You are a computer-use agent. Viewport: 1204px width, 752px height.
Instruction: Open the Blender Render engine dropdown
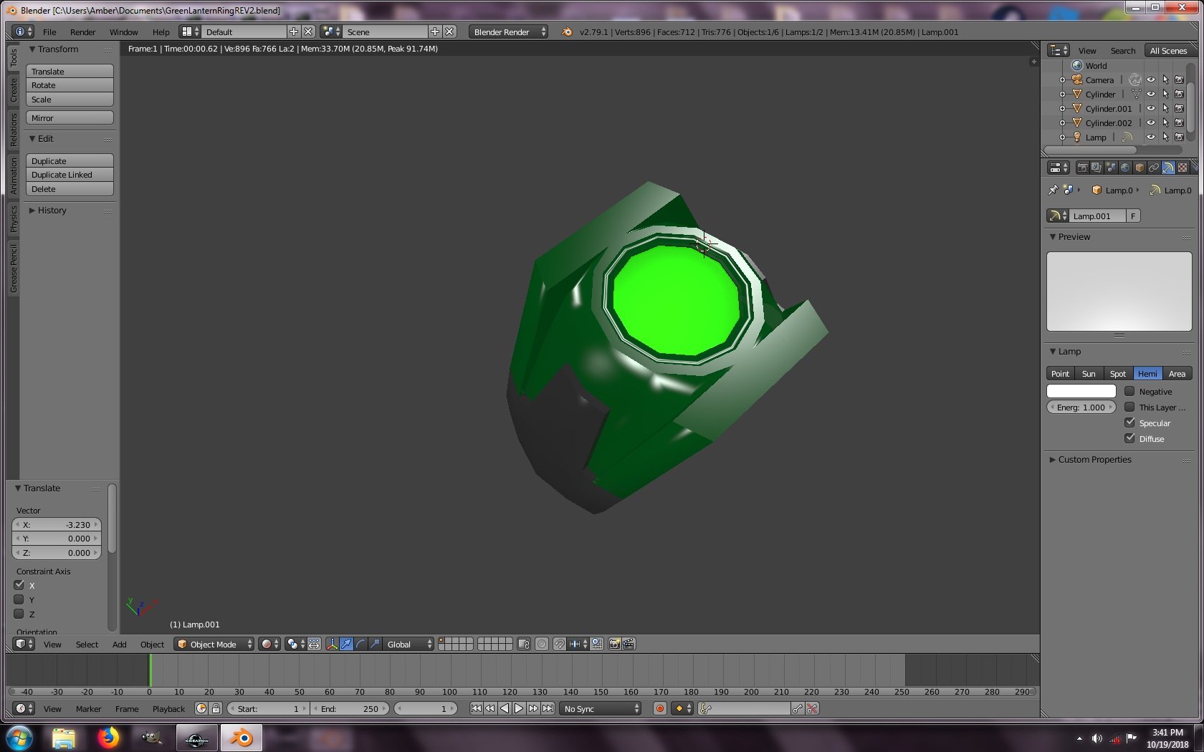[508, 32]
